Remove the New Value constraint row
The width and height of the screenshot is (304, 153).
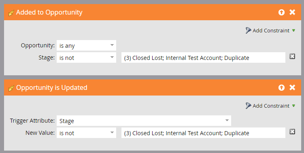pos(292,132)
